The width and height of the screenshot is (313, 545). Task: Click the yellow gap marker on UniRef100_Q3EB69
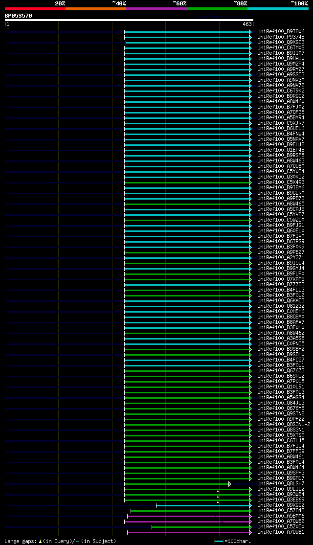click(x=218, y=502)
